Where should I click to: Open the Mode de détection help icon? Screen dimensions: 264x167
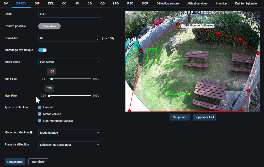pyautogui.click(x=31, y=133)
